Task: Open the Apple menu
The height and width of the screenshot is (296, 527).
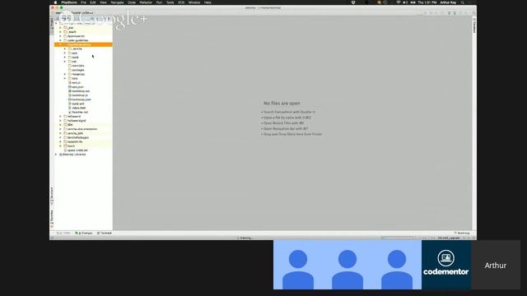Action: [x=55, y=2]
